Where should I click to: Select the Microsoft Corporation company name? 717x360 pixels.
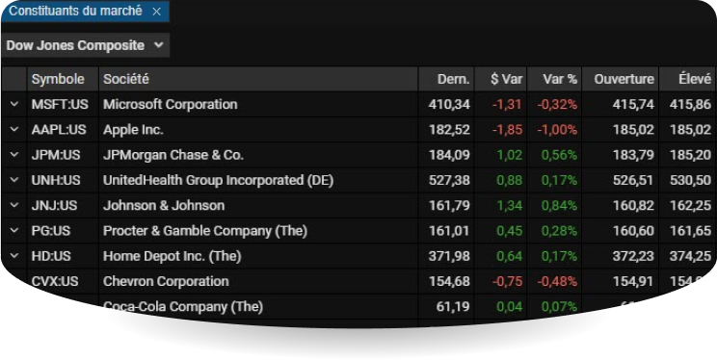tap(171, 104)
